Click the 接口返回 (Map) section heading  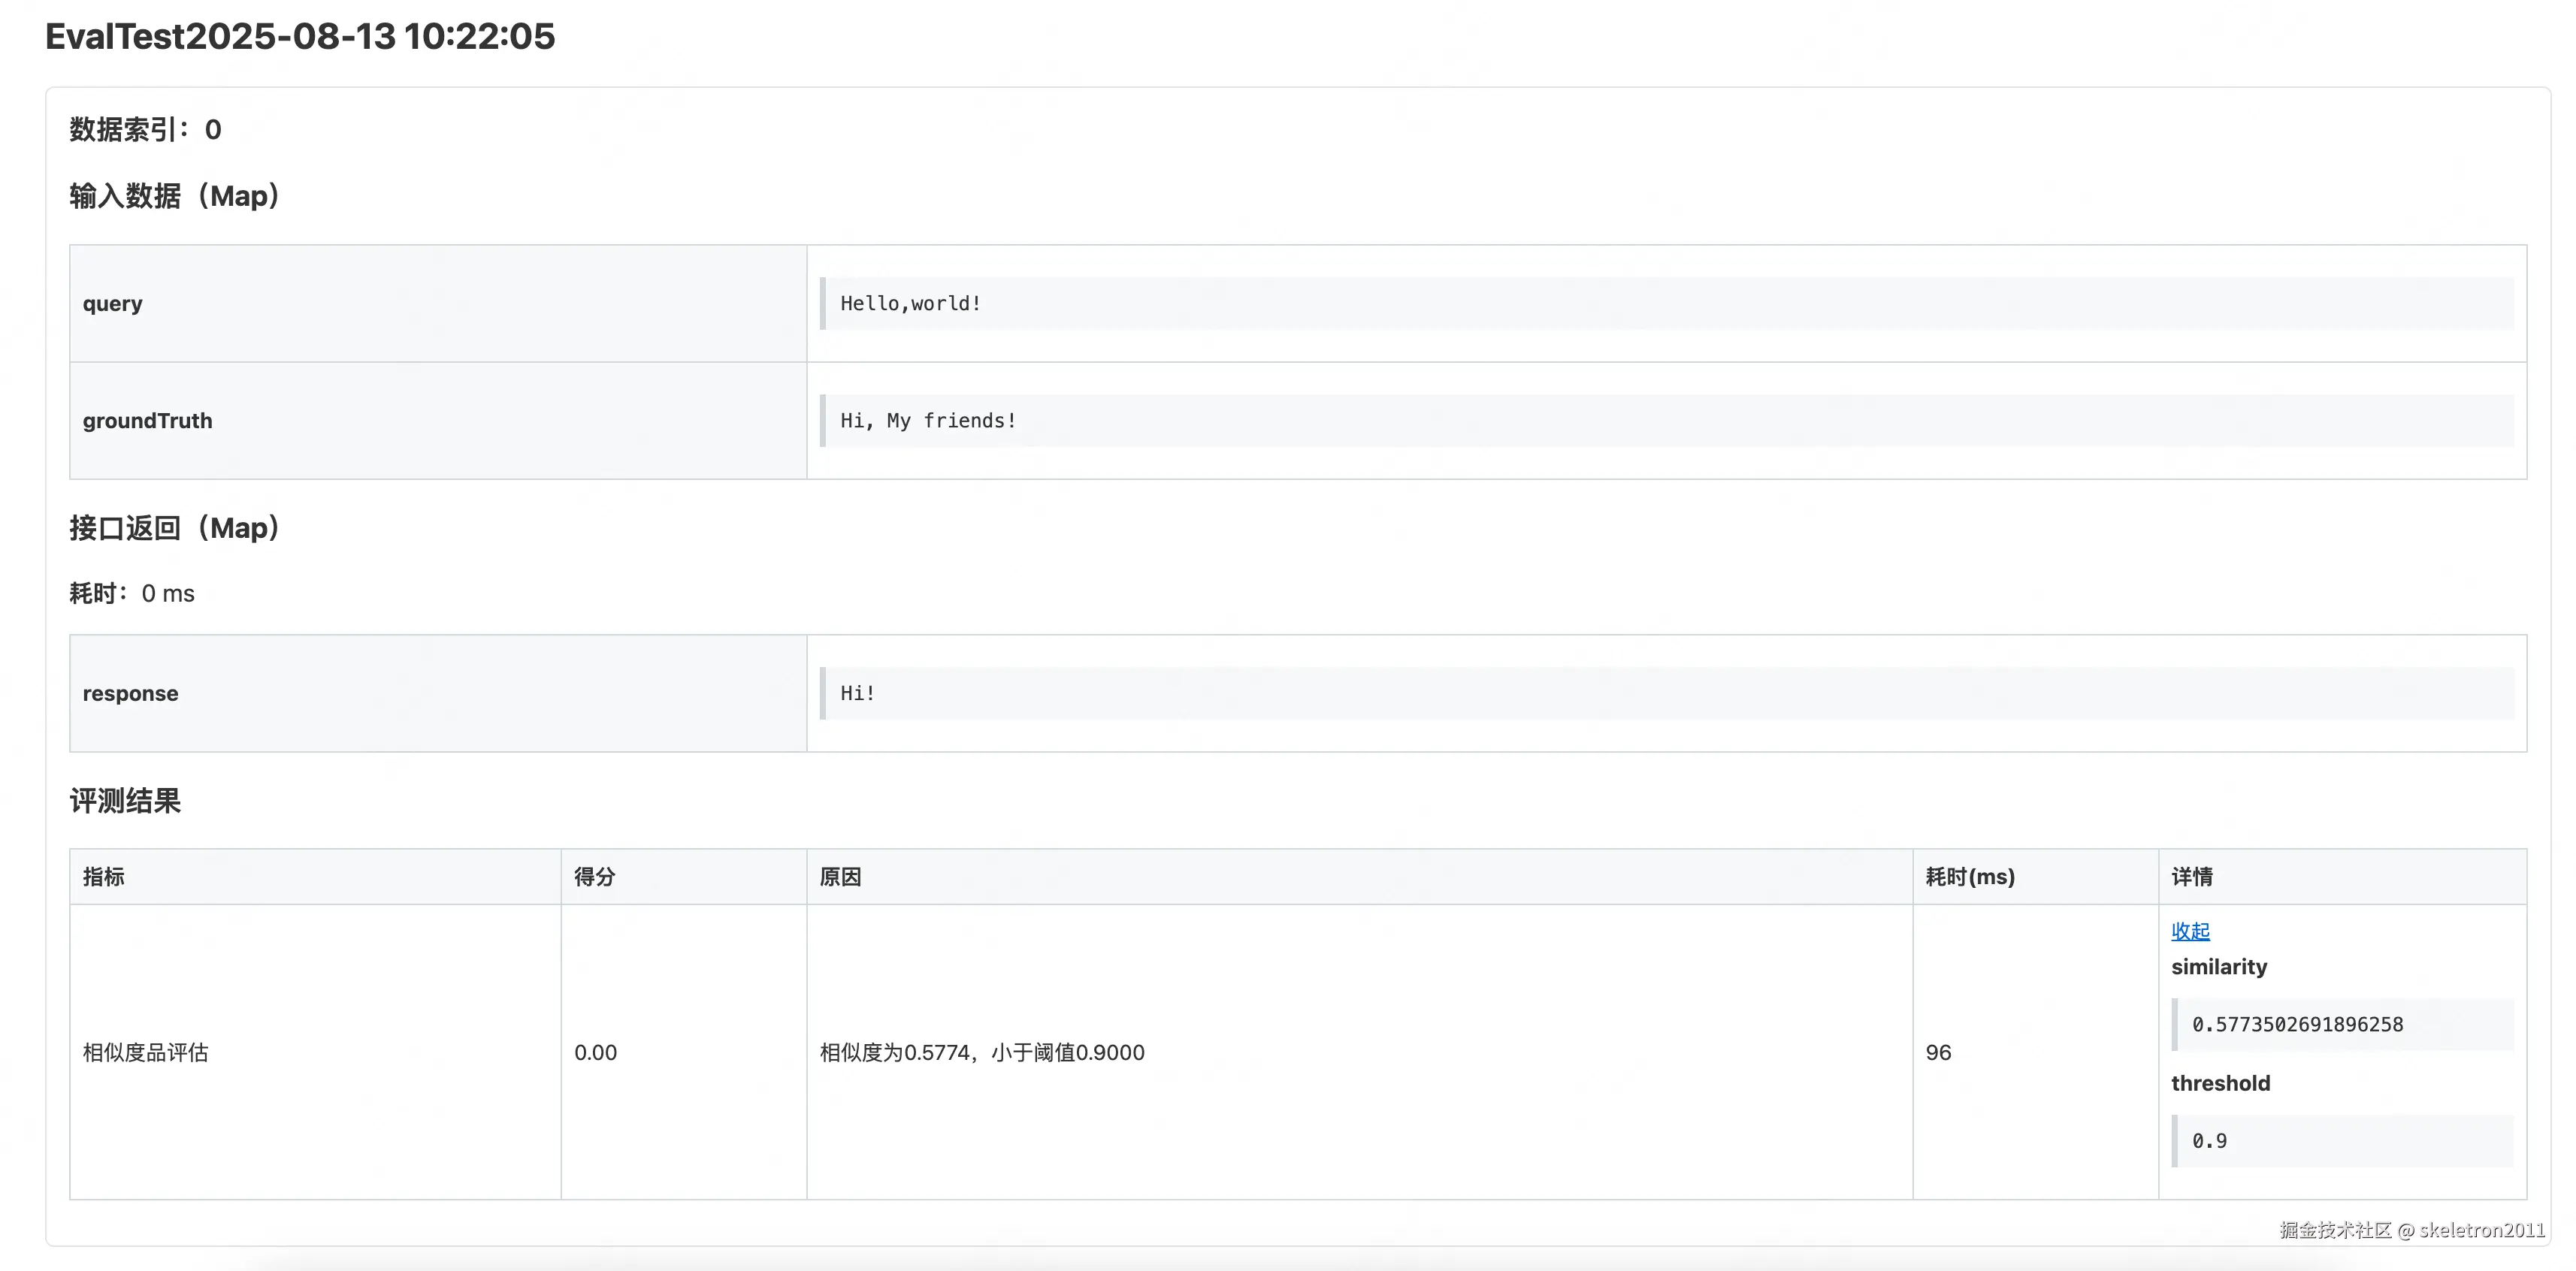point(174,528)
